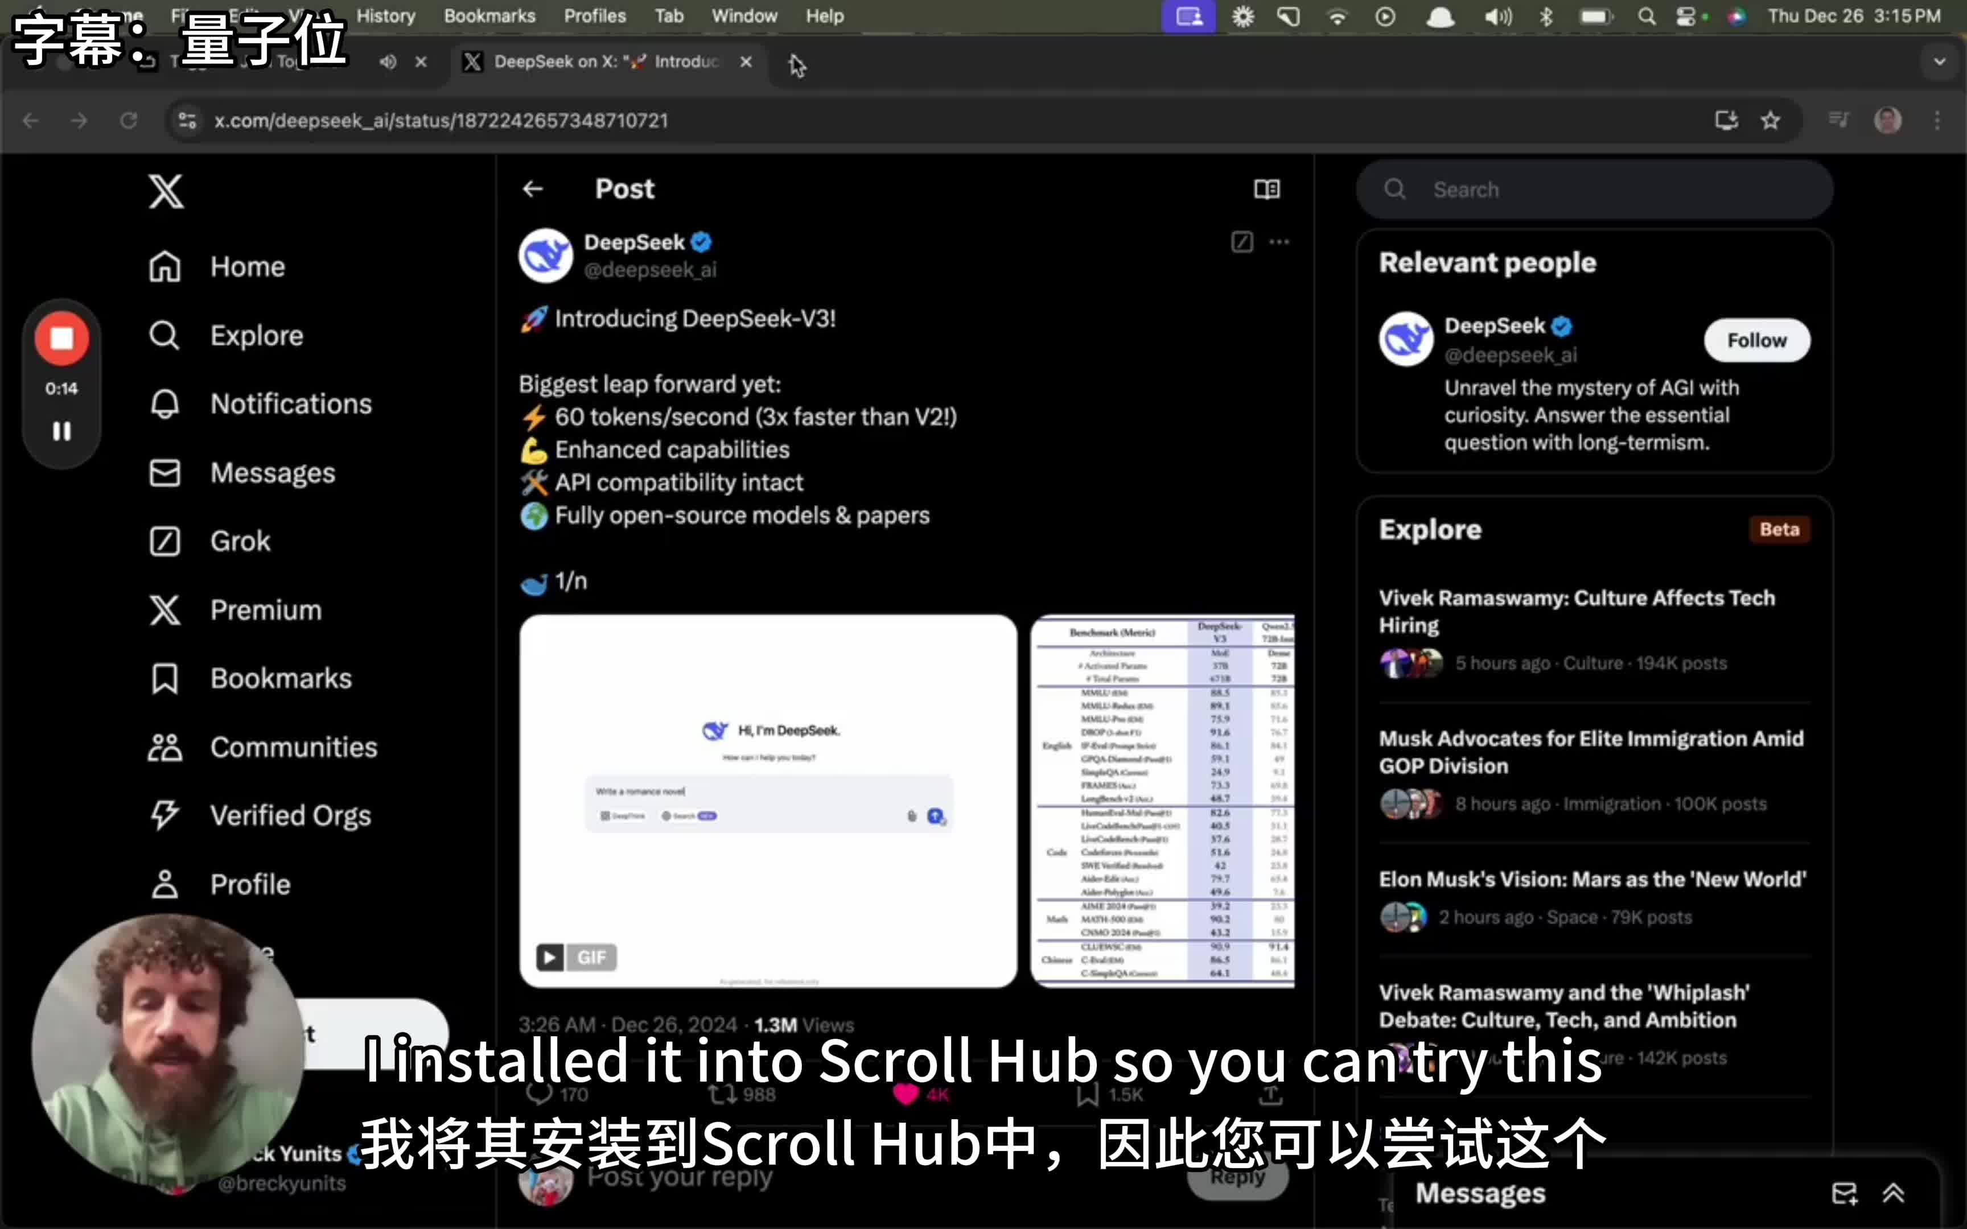This screenshot has width=1967, height=1229.
Task: Like the DeepSeek-V3 post
Action: (904, 1094)
